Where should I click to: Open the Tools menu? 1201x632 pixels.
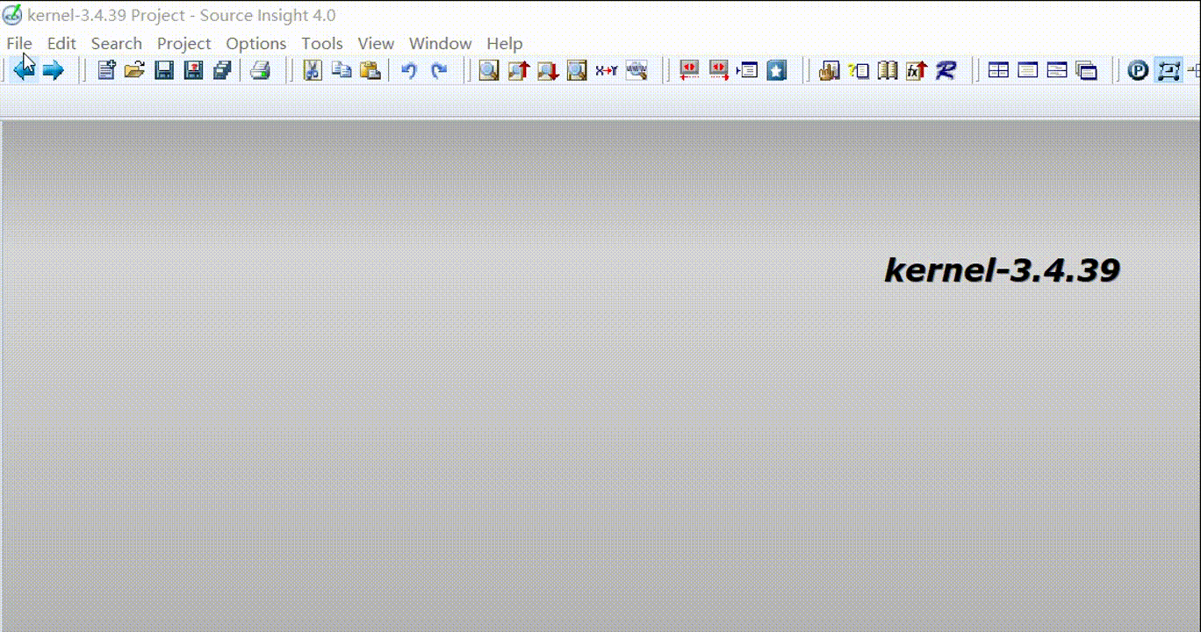[322, 43]
